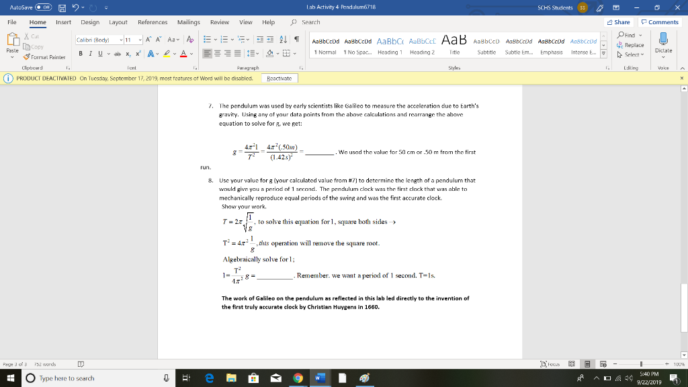688x387 pixels.
Task: Expand the font color options
Action: [x=191, y=54]
